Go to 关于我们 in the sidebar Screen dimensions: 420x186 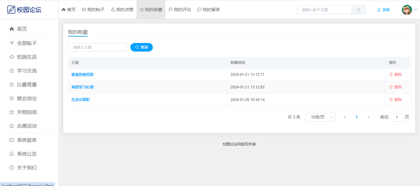point(27,168)
